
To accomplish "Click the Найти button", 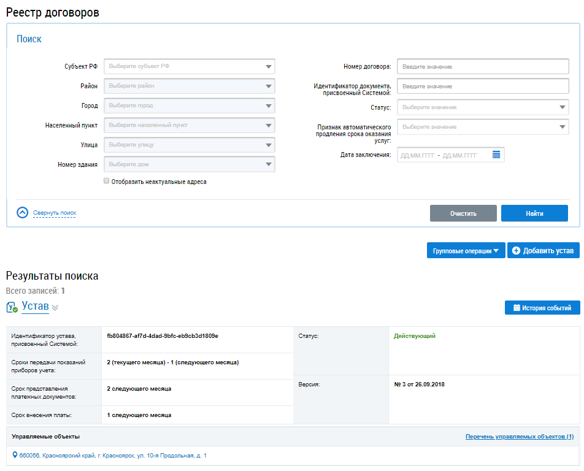I will pos(534,213).
